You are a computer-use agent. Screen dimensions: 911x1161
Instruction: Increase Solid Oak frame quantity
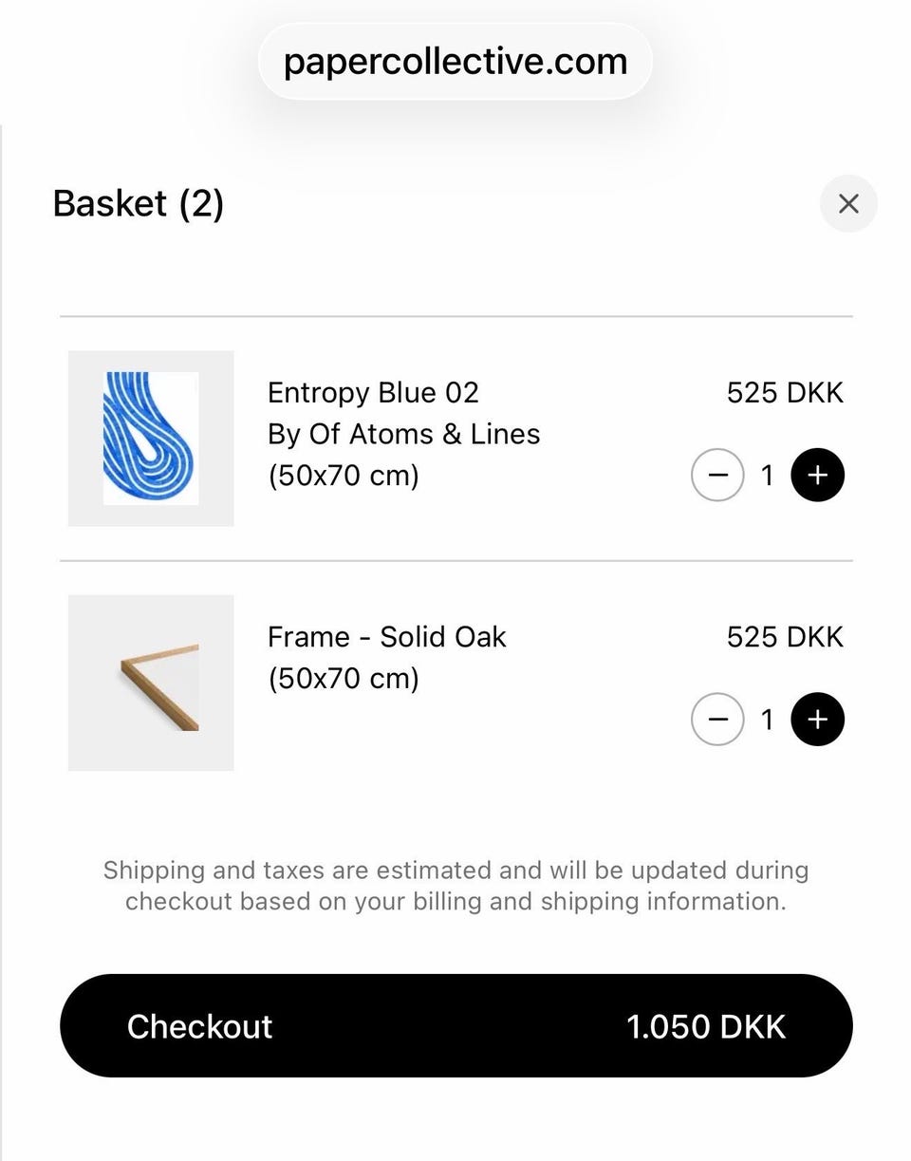(x=817, y=720)
